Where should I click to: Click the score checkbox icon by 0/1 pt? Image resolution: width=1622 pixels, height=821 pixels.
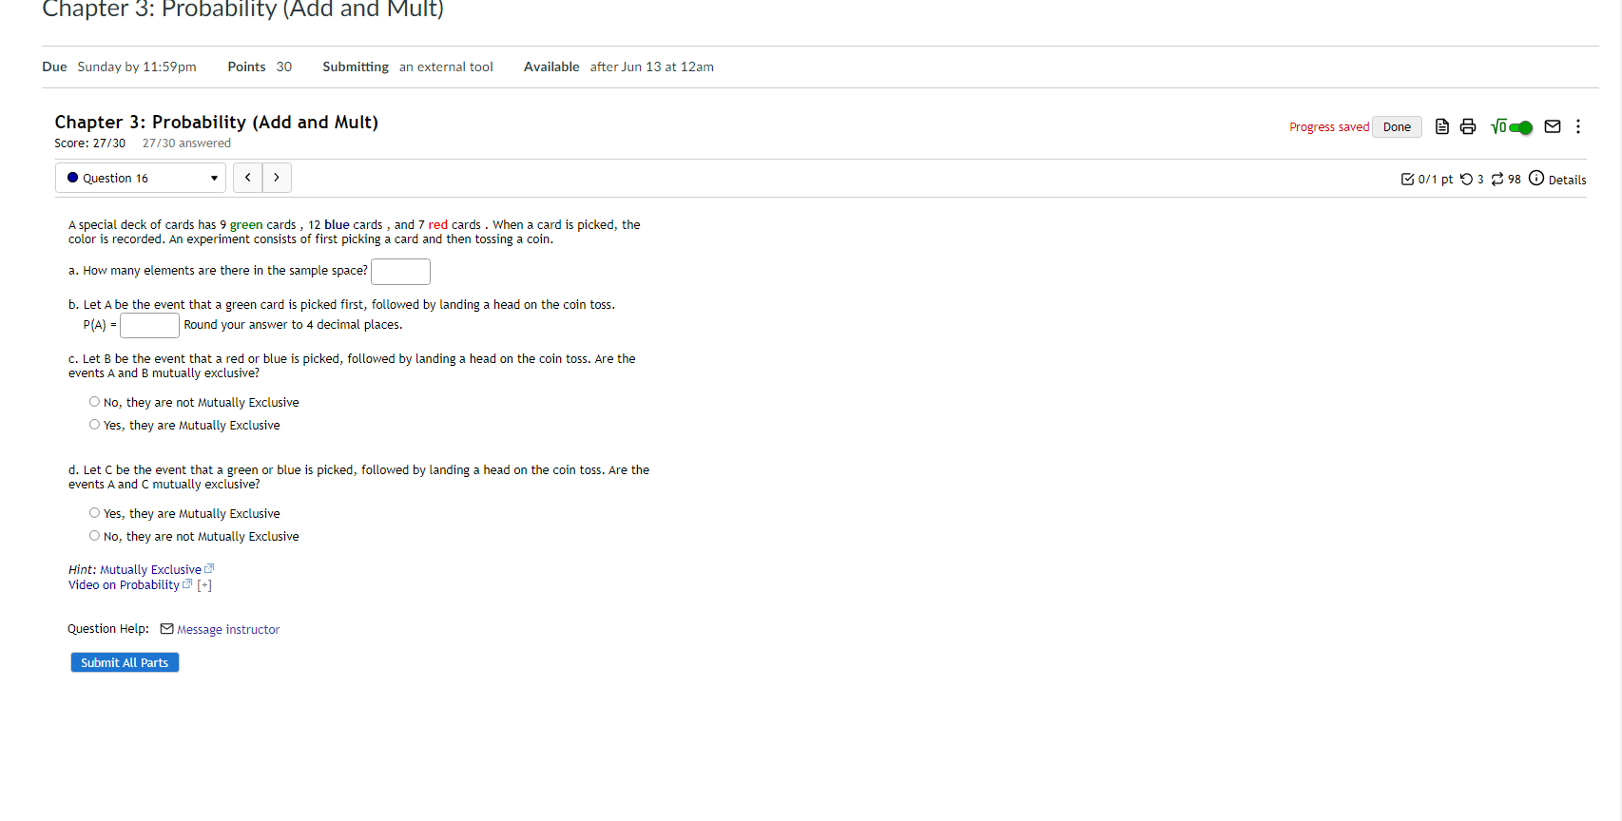pos(1408,179)
